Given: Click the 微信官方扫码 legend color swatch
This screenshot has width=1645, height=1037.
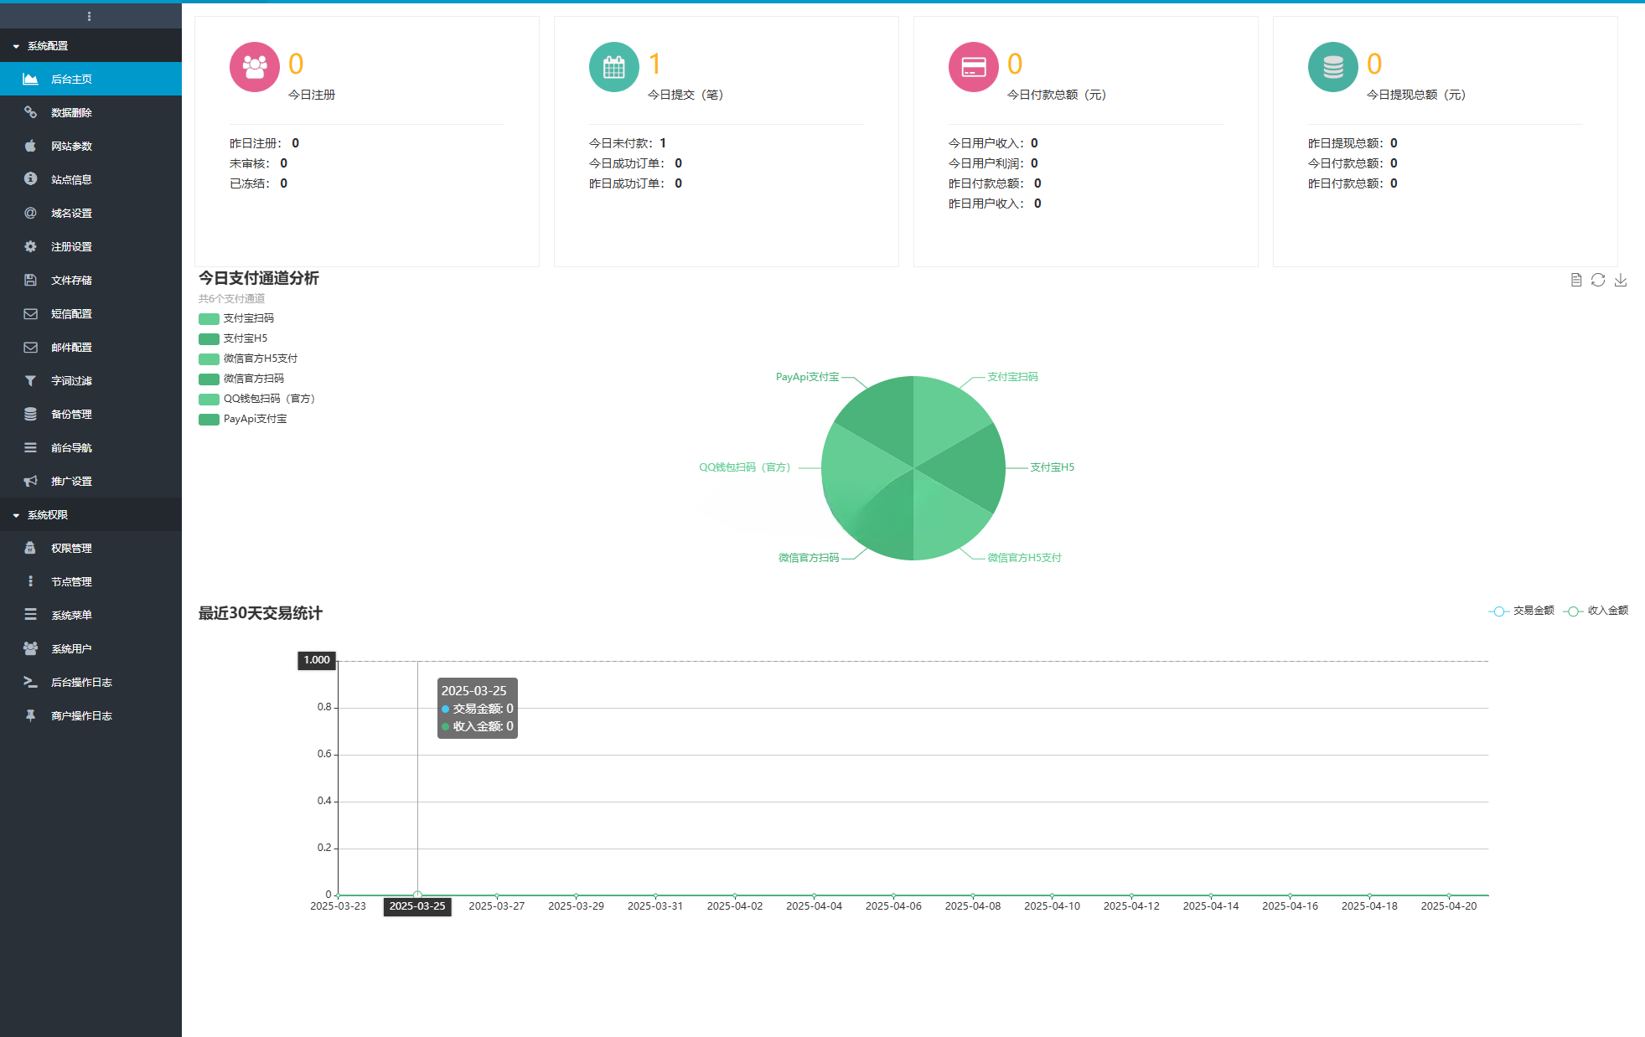Looking at the screenshot, I should (x=209, y=379).
